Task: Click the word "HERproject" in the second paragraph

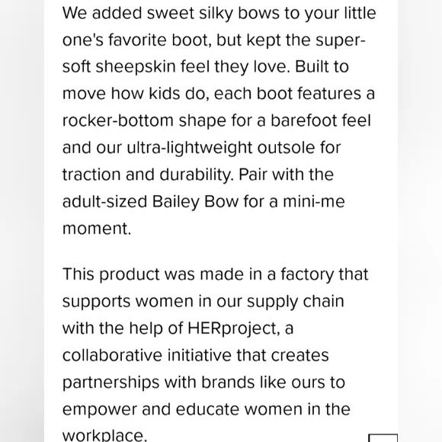Action: coord(234,328)
